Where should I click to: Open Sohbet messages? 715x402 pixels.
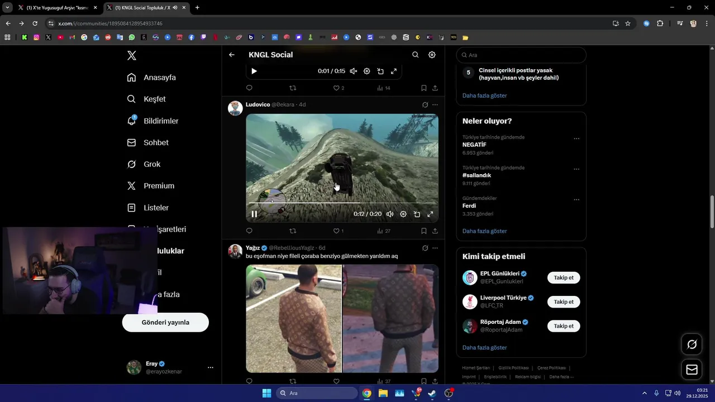click(x=148, y=142)
